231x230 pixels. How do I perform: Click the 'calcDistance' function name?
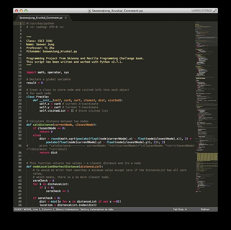(43, 125)
